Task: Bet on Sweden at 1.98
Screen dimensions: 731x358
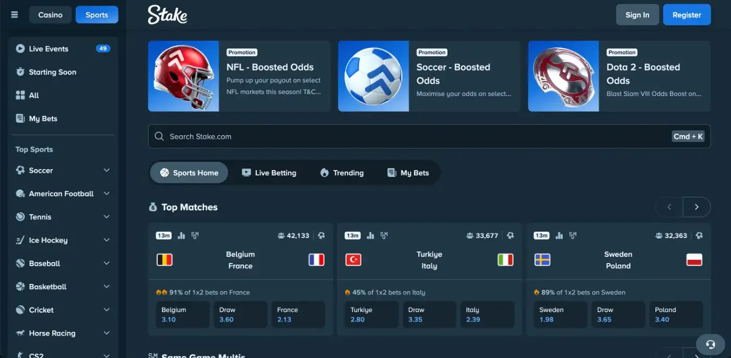Action: point(560,314)
